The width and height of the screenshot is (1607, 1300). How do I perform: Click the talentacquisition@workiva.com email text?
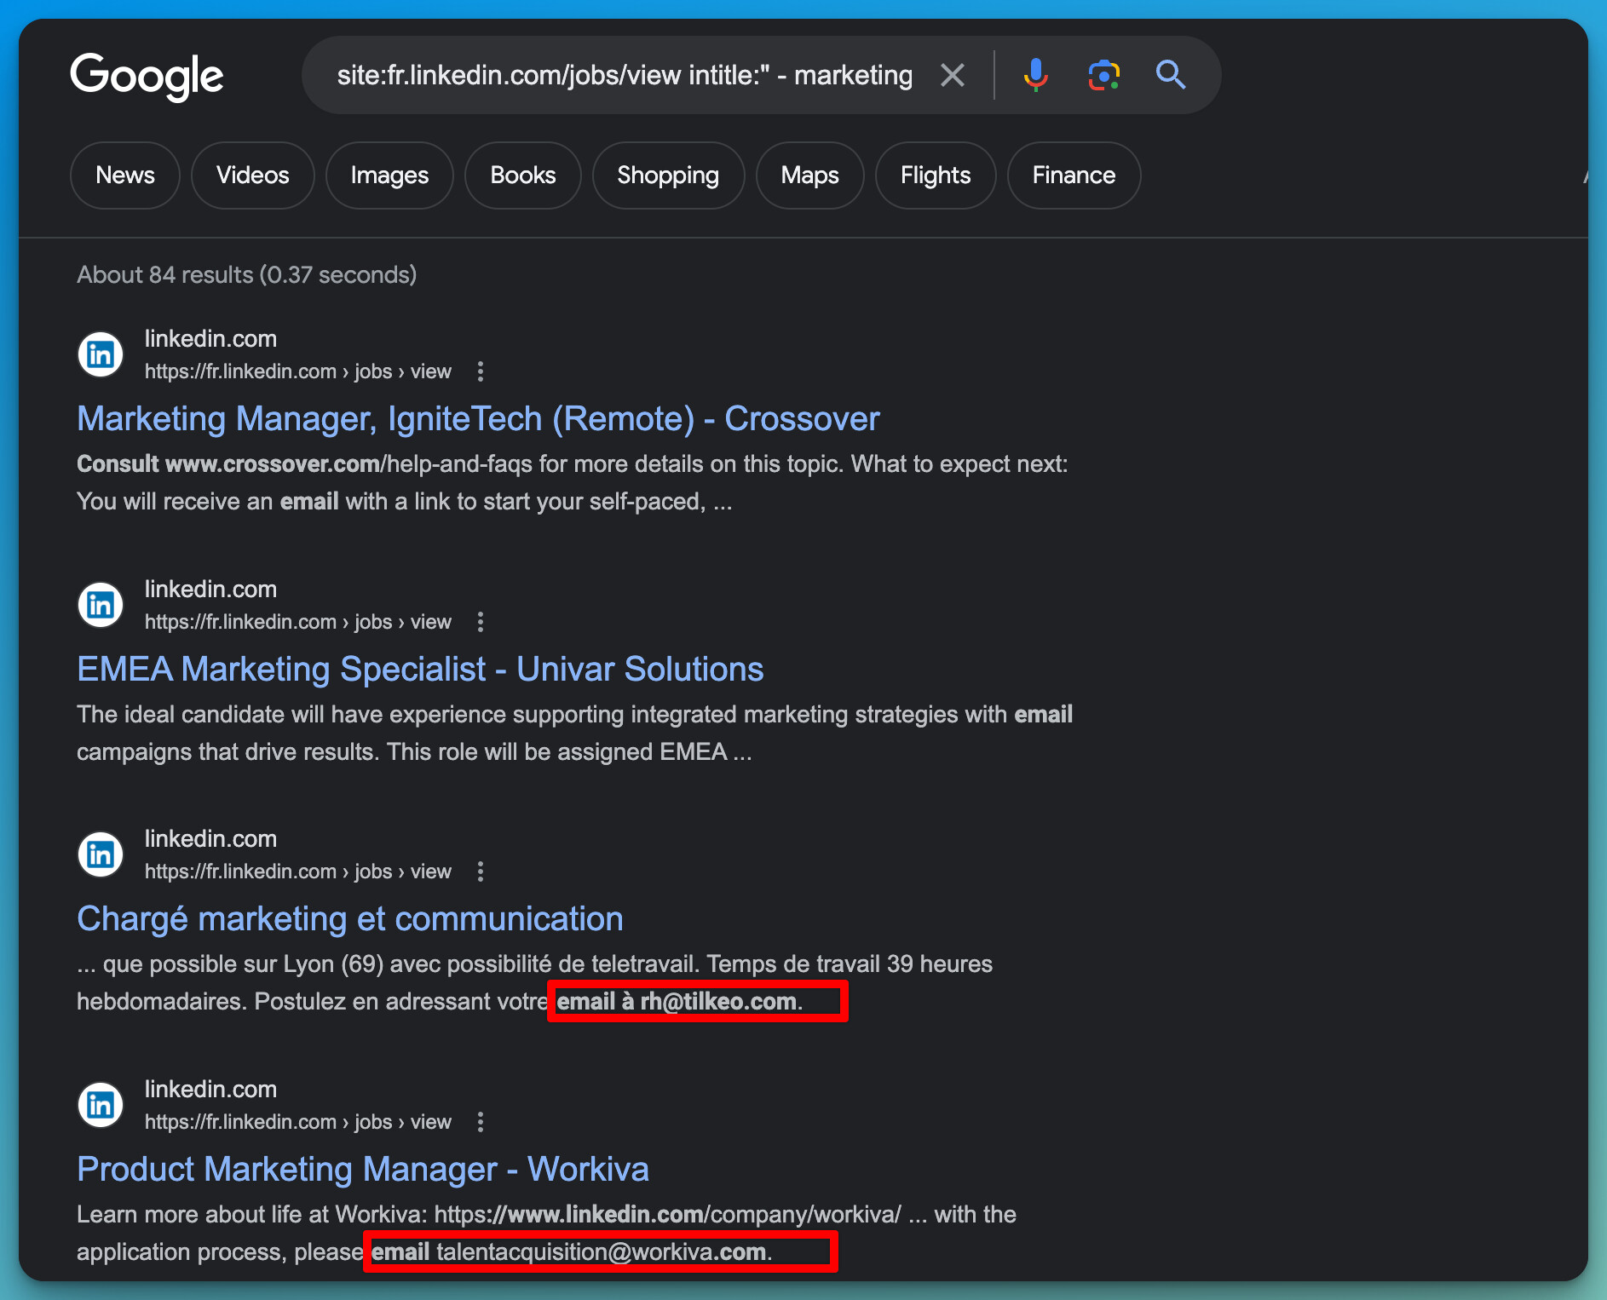[x=602, y=1252]
